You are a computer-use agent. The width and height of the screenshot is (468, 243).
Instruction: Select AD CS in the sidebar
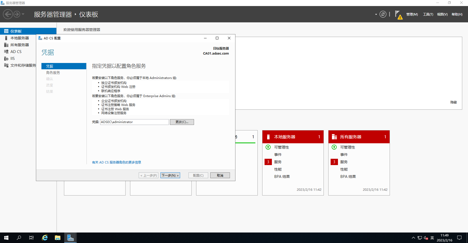click(x=16, y=52)
